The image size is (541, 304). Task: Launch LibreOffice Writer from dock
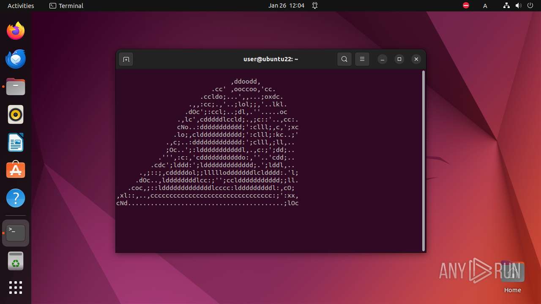(x=16, y=142)
